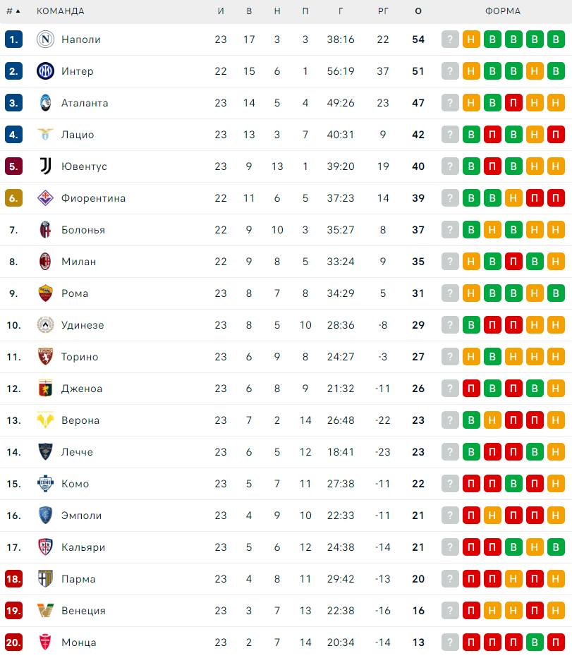This screenshot has width=572, height=658.
Task: Click Монца's last green В form badge
Action: [535, 642]
